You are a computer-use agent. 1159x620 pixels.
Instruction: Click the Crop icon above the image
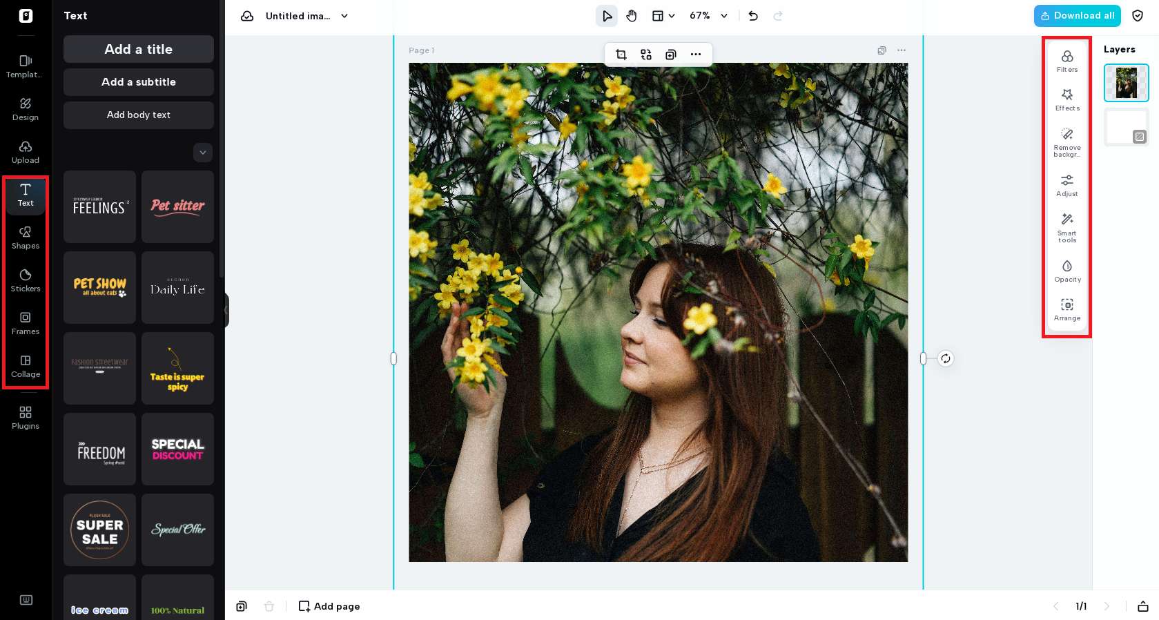tap(621, 55)
